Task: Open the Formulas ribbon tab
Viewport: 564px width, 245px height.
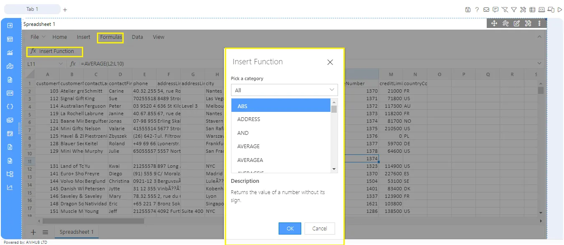Action: pyautogui.click(x=111, y=37)
